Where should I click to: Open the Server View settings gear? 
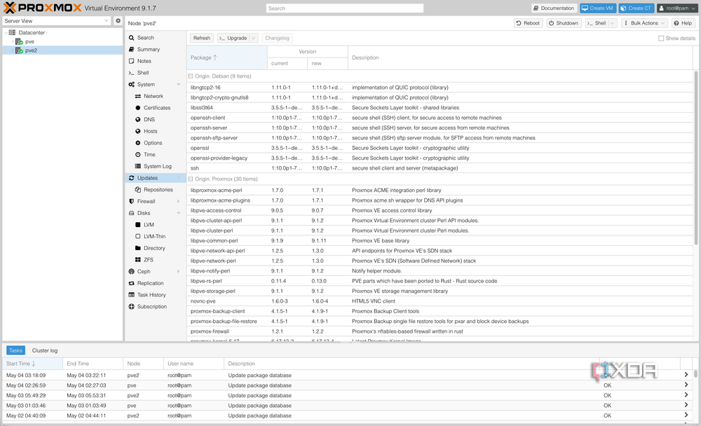(x=118, y=20)
